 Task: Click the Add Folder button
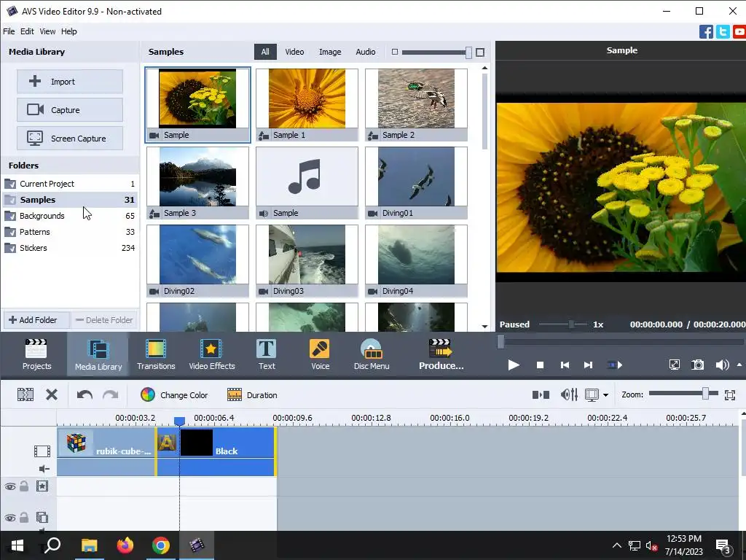tap(37, 320)
